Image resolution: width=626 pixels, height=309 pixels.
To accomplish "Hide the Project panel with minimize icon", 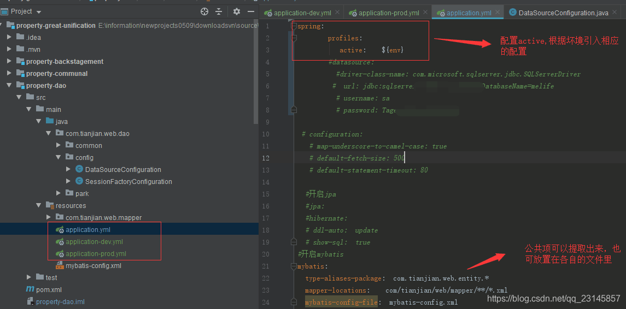I will (x=251, y=11).
